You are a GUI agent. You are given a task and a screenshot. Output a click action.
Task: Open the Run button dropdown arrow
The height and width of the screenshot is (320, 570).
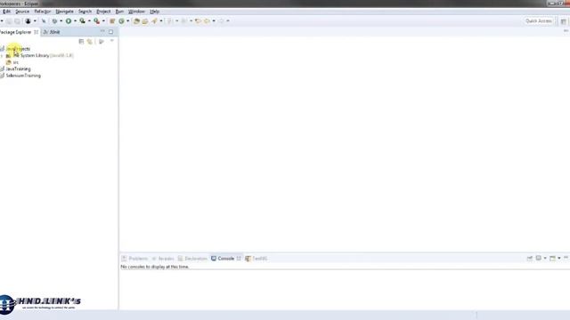pyautogui.click(x=75, y=21)
